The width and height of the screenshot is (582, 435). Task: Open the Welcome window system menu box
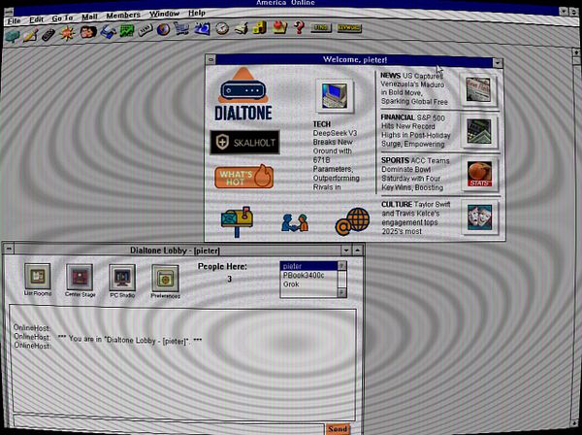(210, 59)
